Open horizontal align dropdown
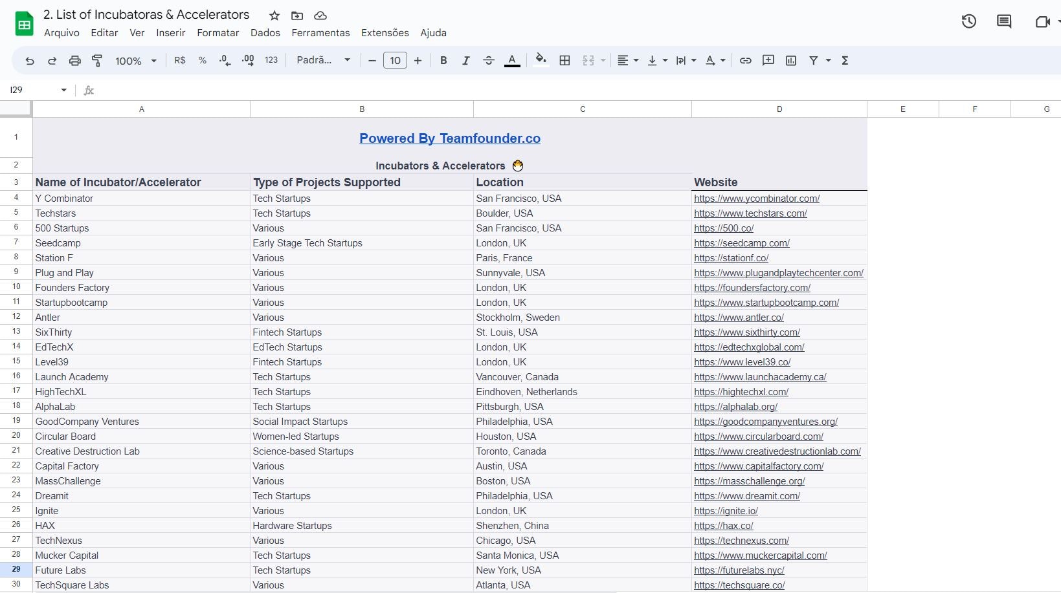Viewport: 1061px width, 593px height. (627, 61)
